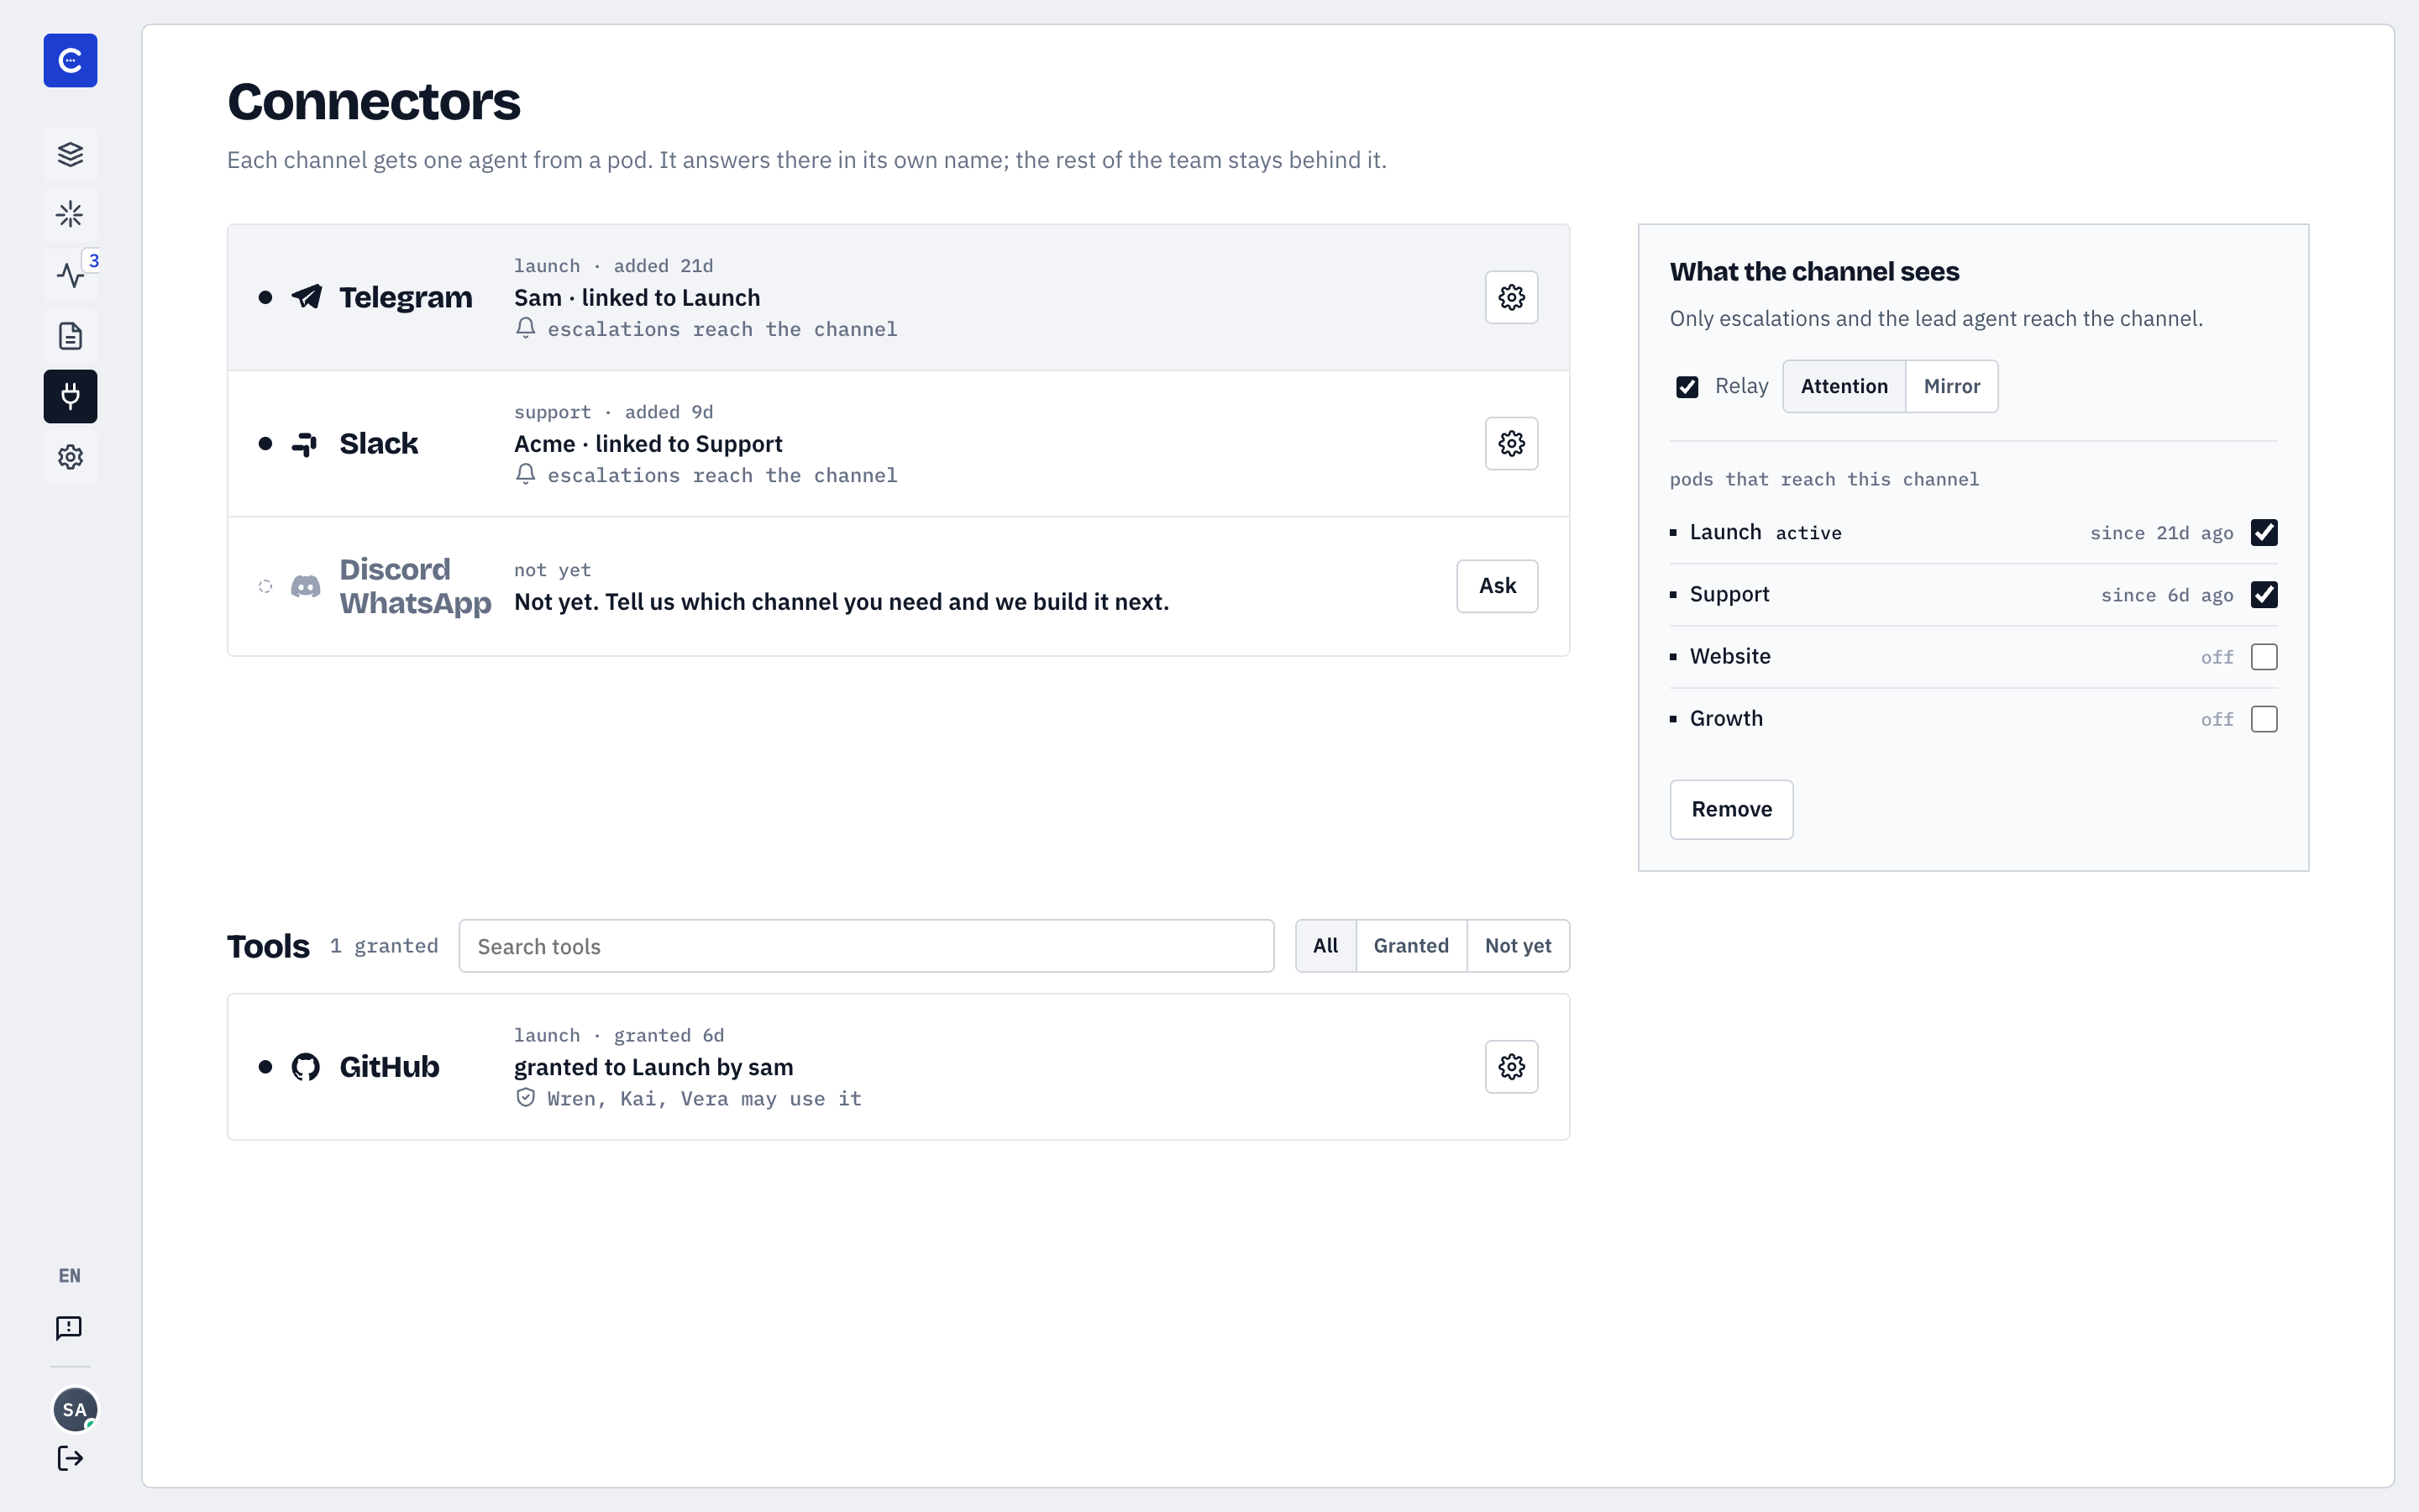Click the Ask button for Discord WhatsApp

point(1497,586)
